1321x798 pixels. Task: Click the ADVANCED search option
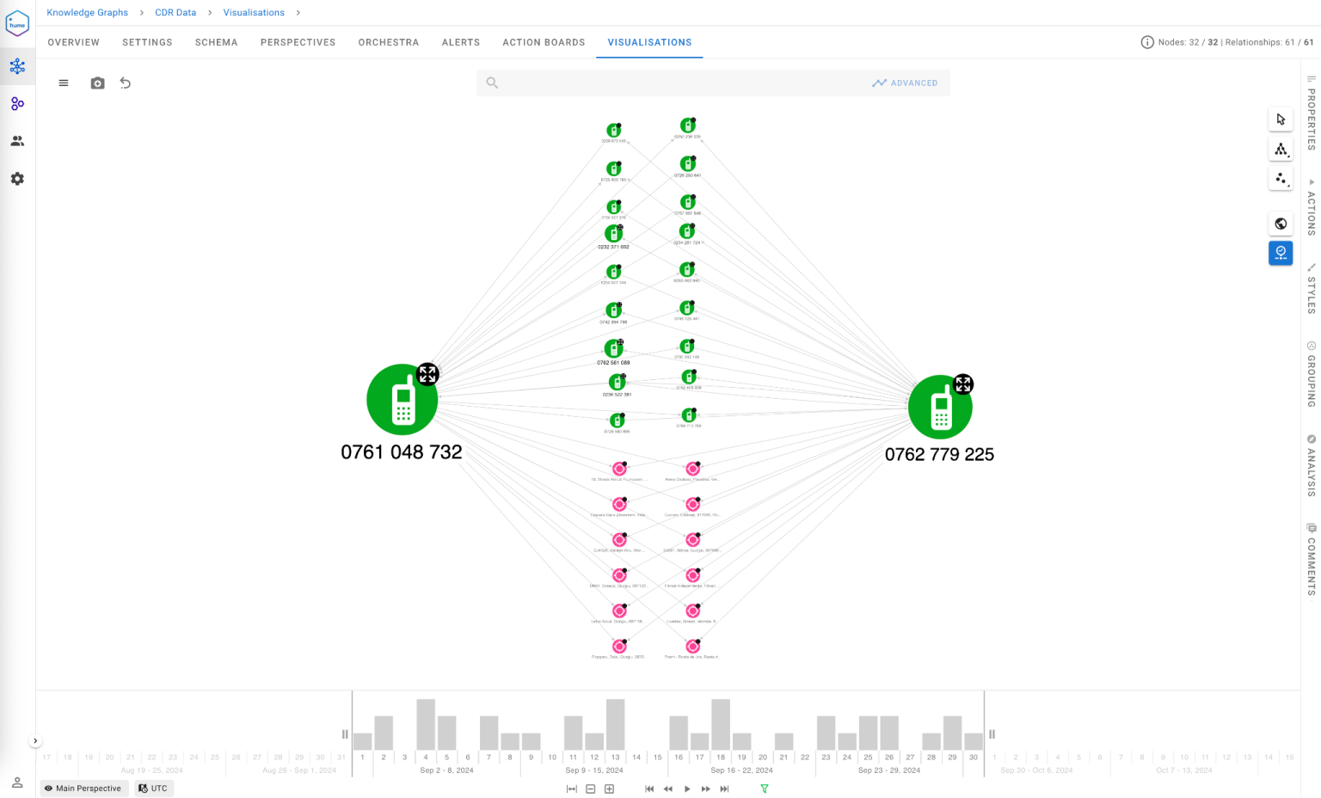click(x=906, y=83)
